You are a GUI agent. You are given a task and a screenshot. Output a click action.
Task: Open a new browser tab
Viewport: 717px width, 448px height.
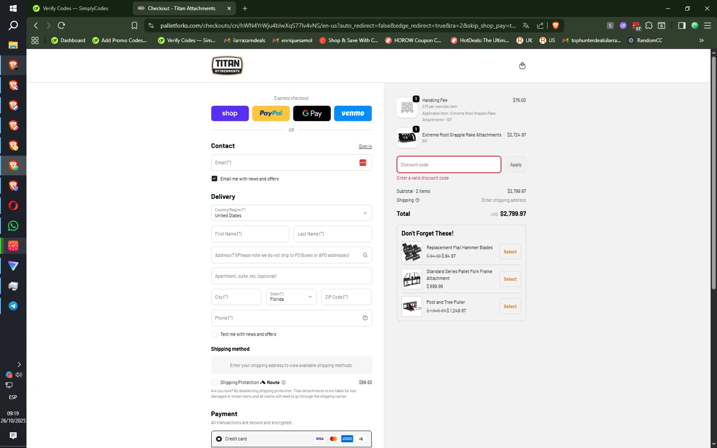click(245, 8)
